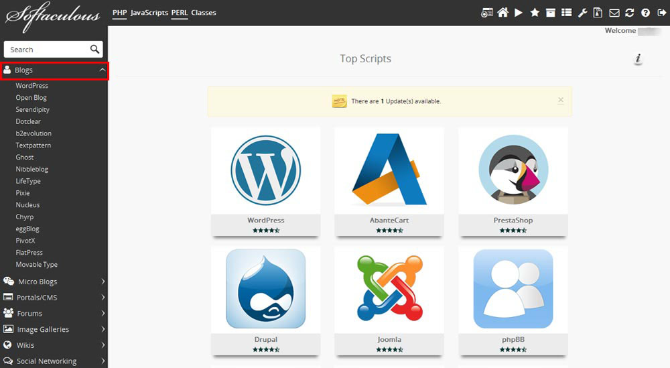
Task: Open Ghost script link
Action: (25, 158)
